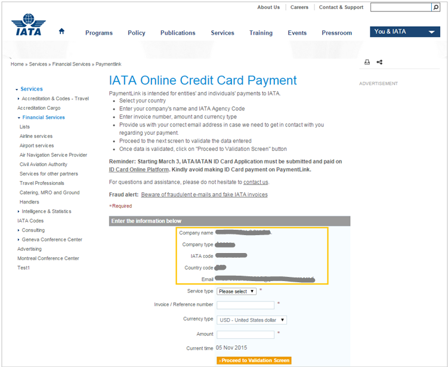448x367 pixels.
Task: Expand the You & IATA dropdown
Action: tap(405, 32)
